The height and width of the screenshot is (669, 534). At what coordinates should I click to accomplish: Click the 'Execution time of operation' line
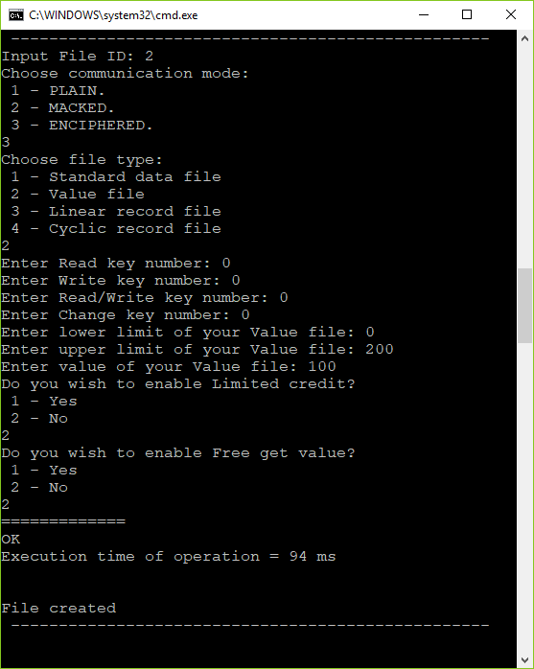(169, 556)
